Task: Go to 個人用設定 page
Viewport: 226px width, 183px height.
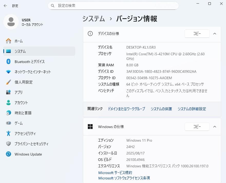Action: tap(39, 82)
